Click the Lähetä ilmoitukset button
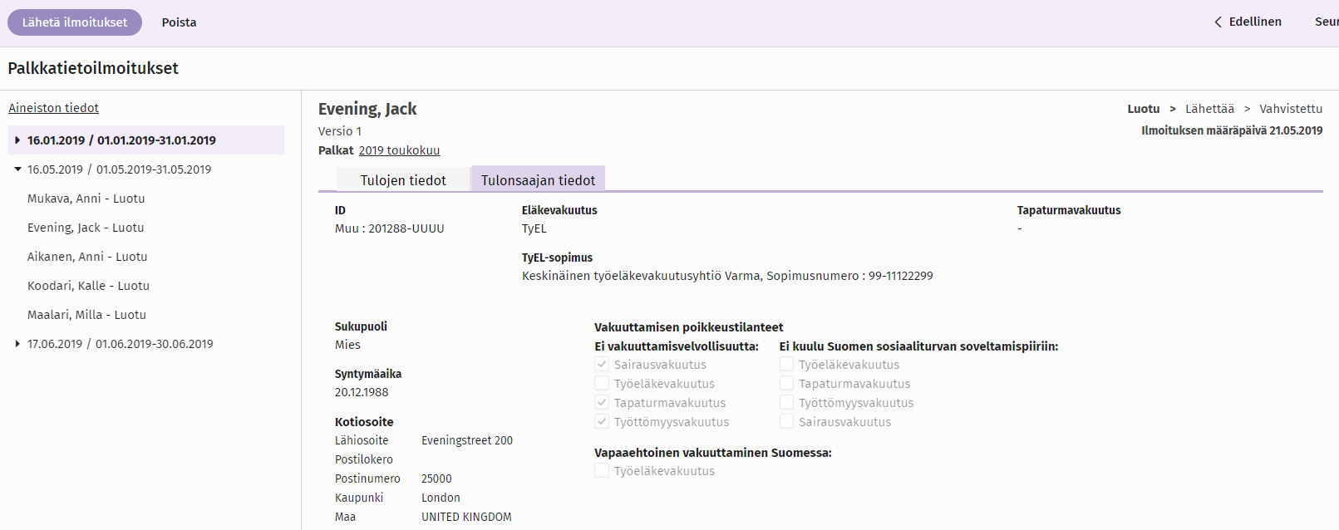 tap(75, 22)
